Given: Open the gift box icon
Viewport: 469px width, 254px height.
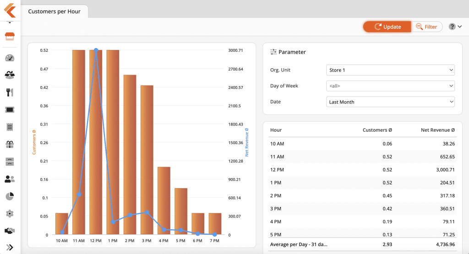Looking at the screenshot, I should tap(10, 144).
